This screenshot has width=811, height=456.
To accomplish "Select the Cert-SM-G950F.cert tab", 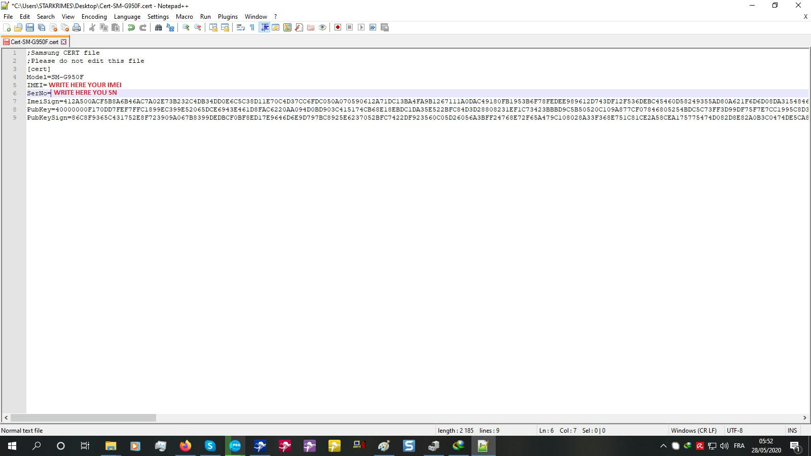I will [x=34, y=42].
